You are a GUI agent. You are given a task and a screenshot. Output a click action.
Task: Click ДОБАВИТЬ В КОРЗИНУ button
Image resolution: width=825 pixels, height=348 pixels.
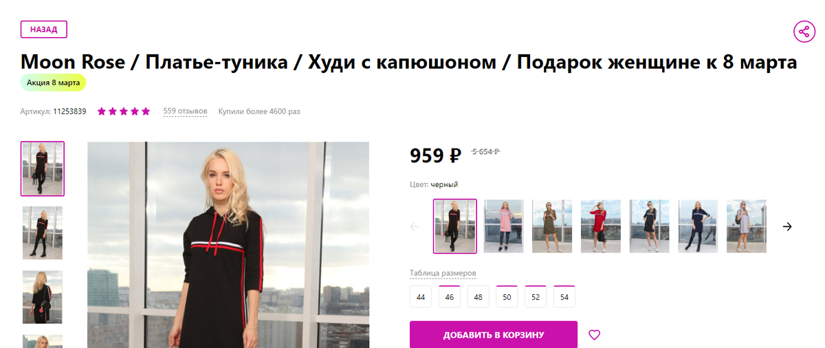[494, 335]
